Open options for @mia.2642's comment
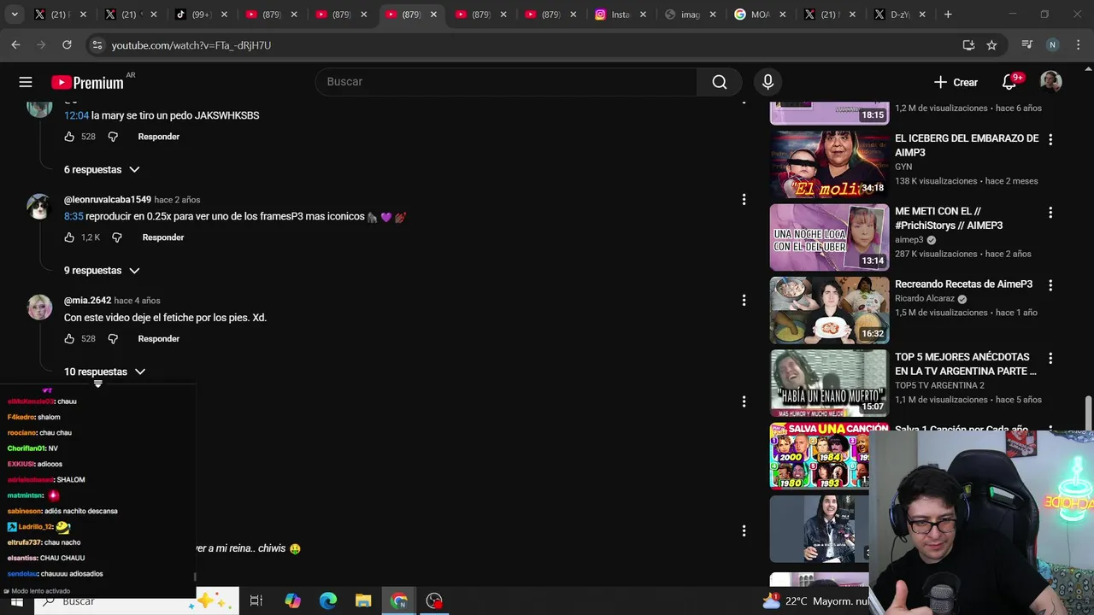 coord(744,301)
